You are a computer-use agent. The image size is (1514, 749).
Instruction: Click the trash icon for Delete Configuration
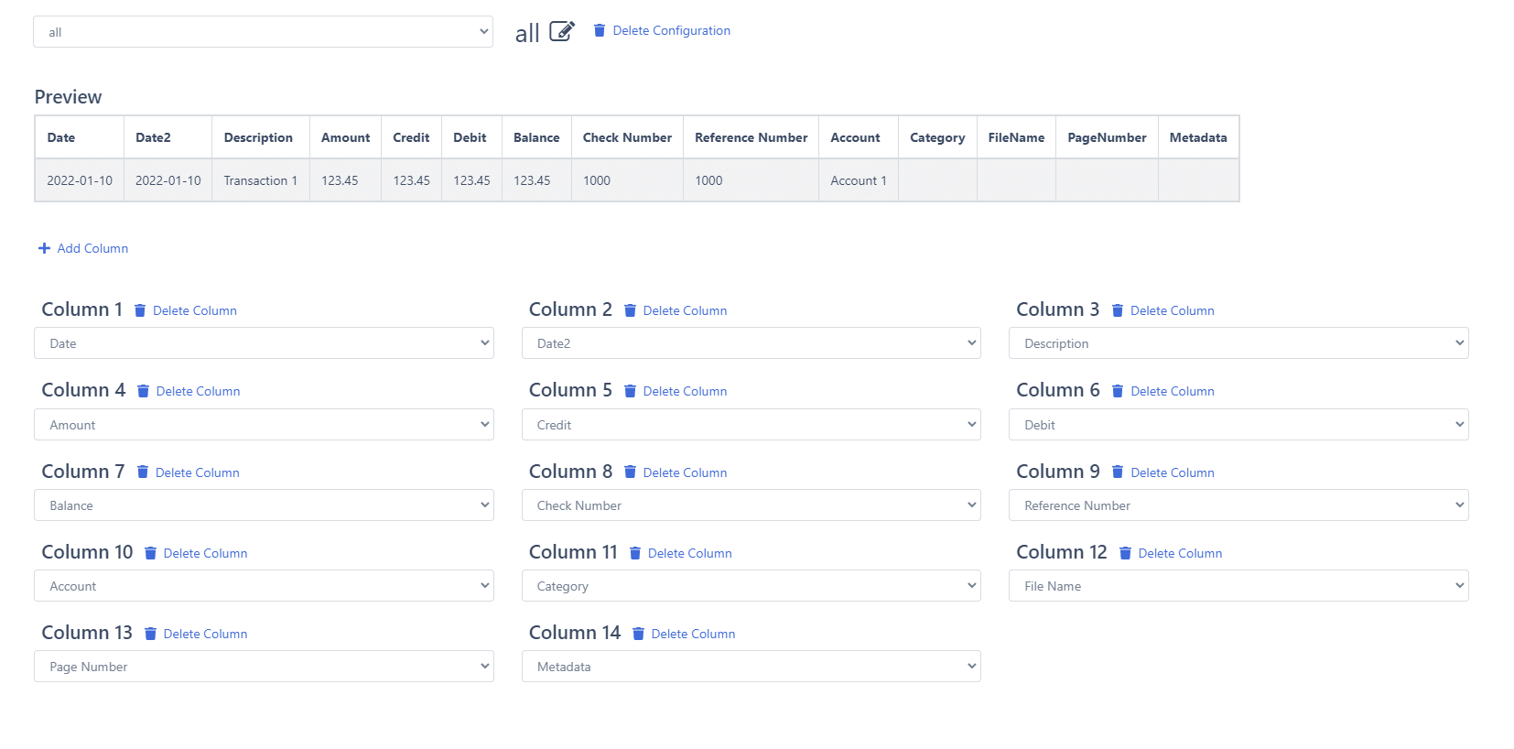pos(600,30)
